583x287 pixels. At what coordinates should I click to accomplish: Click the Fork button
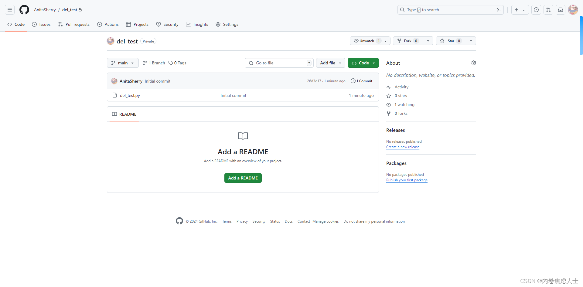(408, 41)
